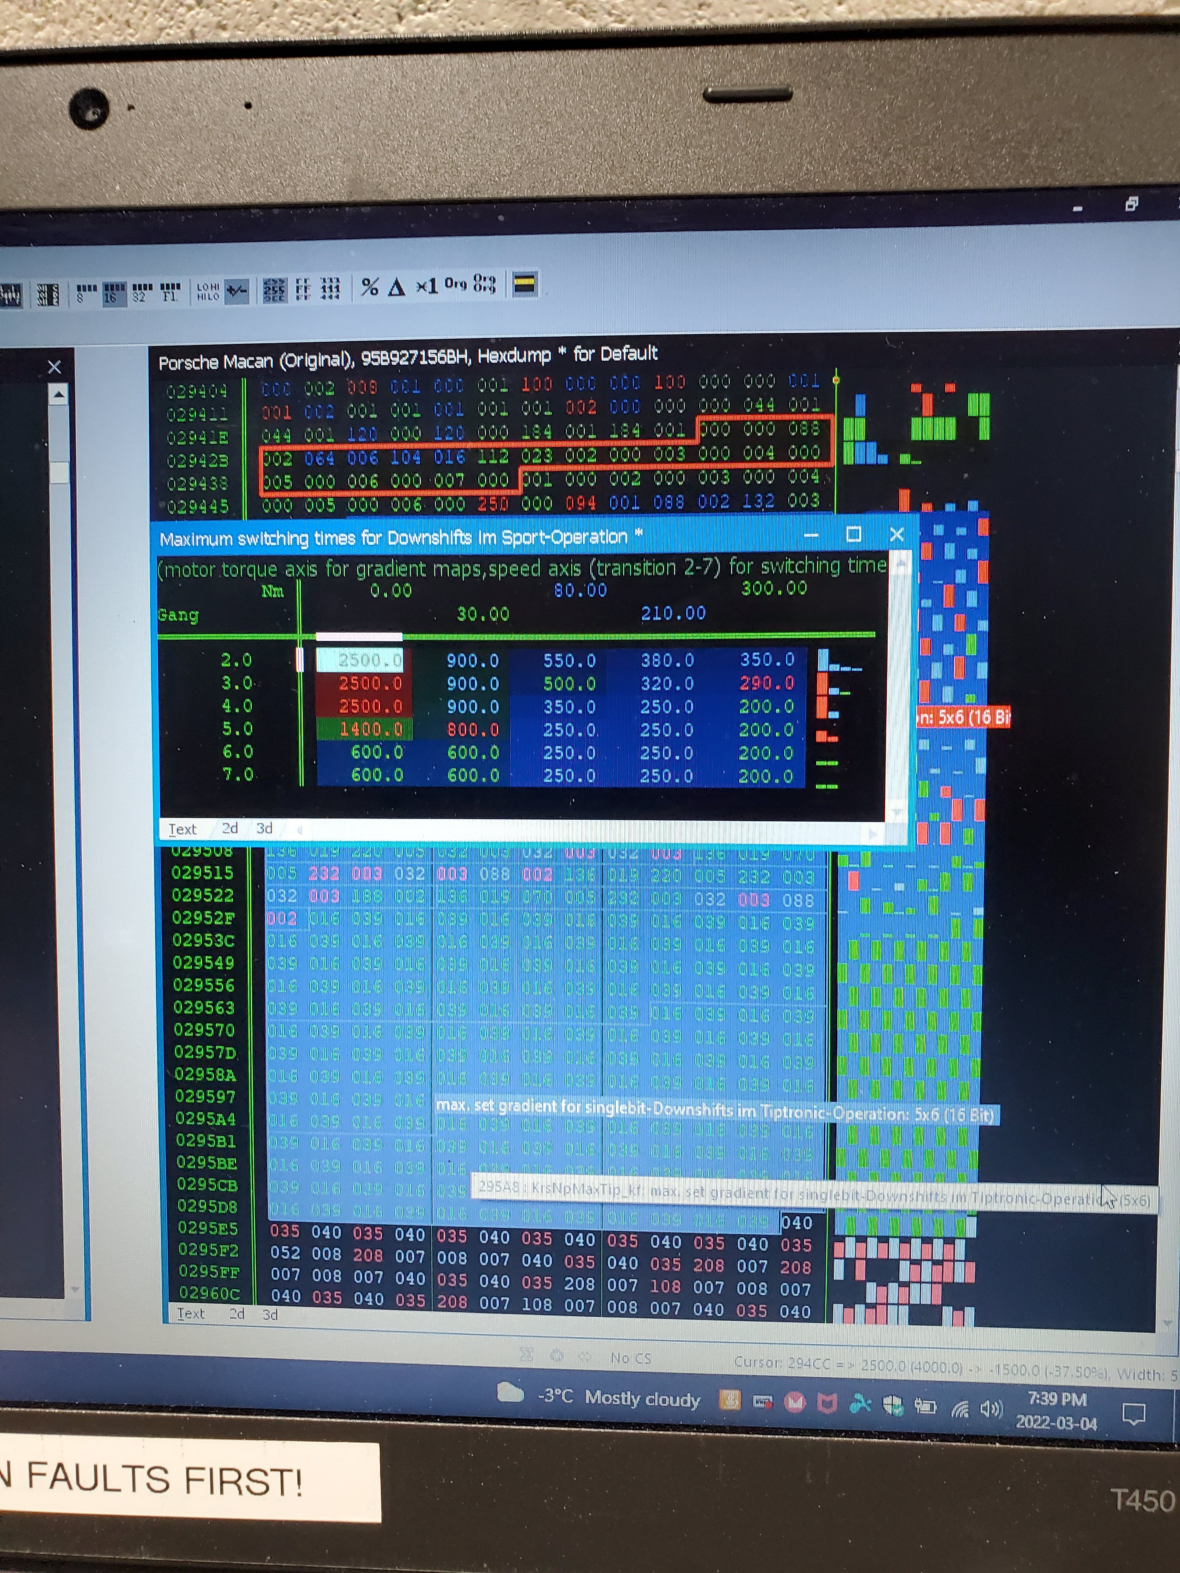Click the restore window icon at top right
This screenshot has height=1573, width=1180.
tap(1132, 204)
